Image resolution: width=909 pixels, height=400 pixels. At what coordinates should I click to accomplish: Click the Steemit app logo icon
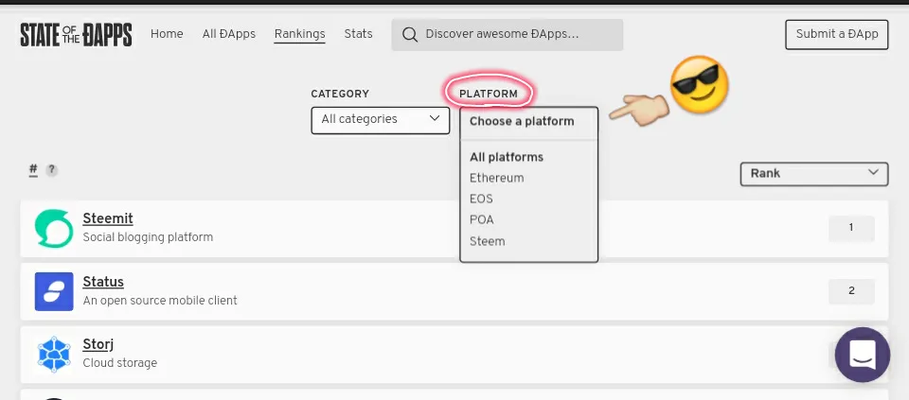coord(54,229)
